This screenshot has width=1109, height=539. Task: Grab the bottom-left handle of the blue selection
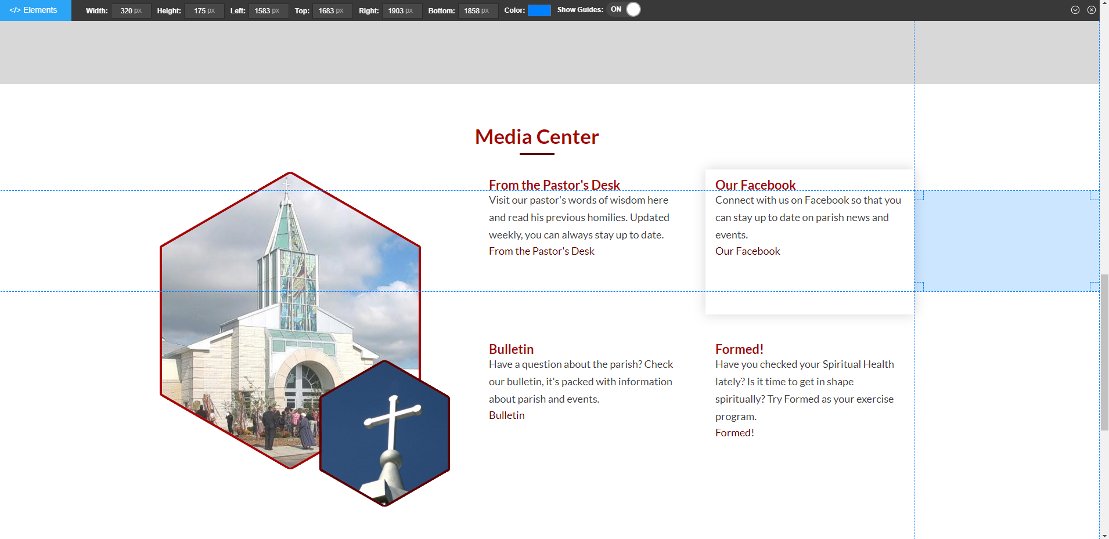919,287
